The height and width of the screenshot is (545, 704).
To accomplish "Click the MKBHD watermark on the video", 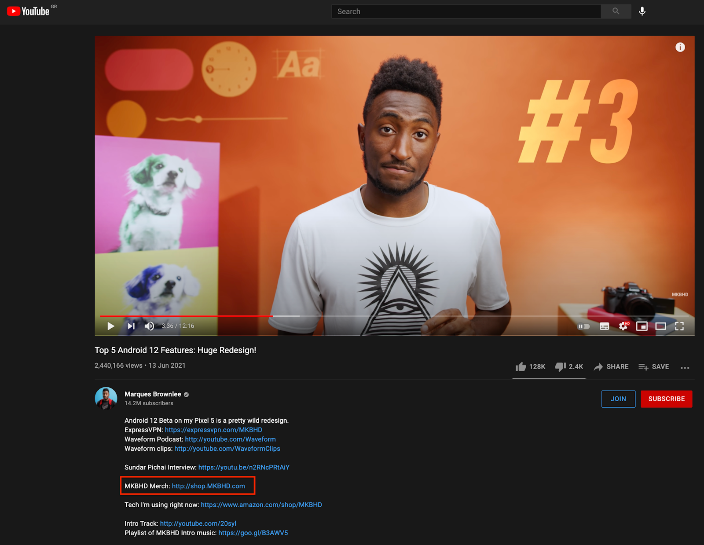I will point(680,294).
